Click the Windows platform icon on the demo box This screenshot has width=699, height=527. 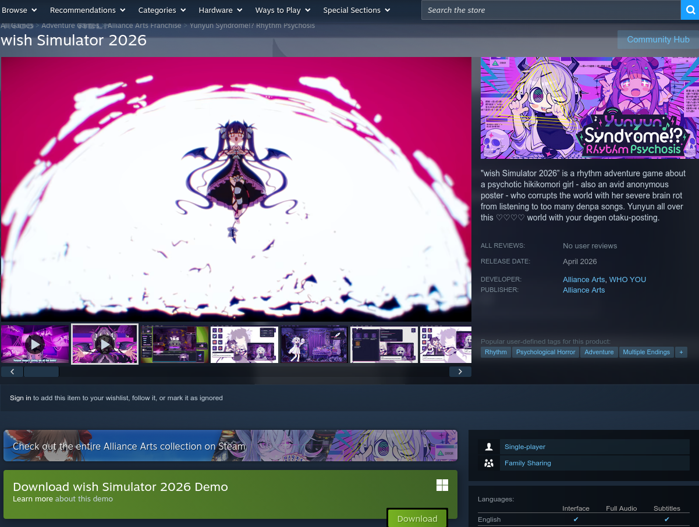coord(442,485)
